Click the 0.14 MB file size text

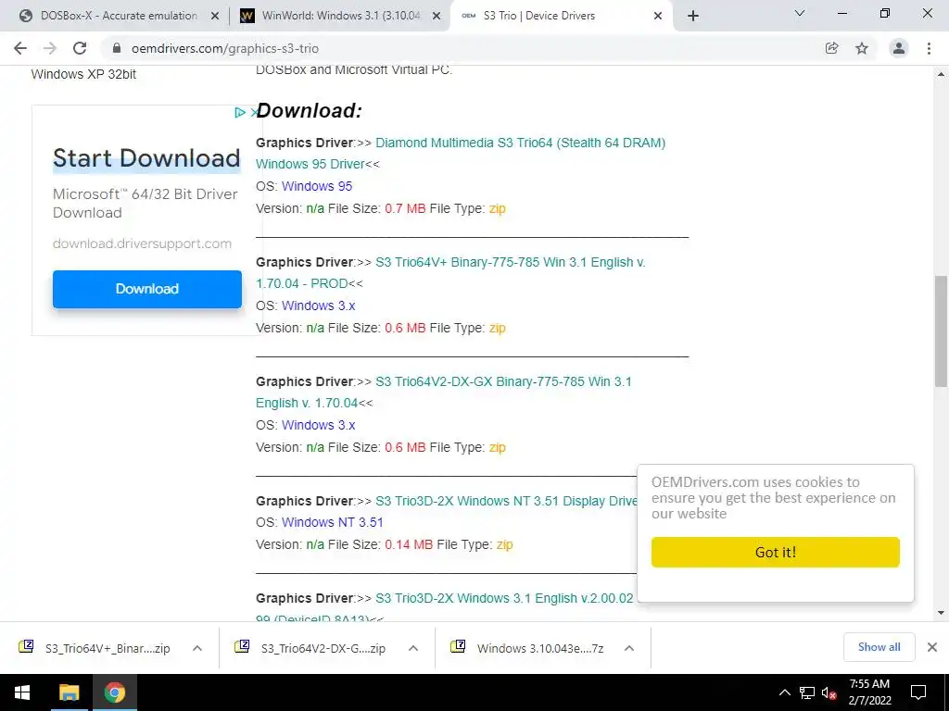[409, 544]
